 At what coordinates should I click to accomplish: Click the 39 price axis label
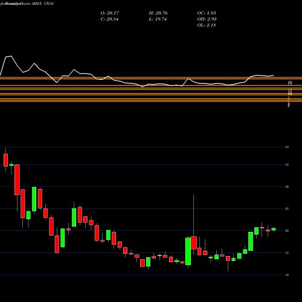(287, 147)
